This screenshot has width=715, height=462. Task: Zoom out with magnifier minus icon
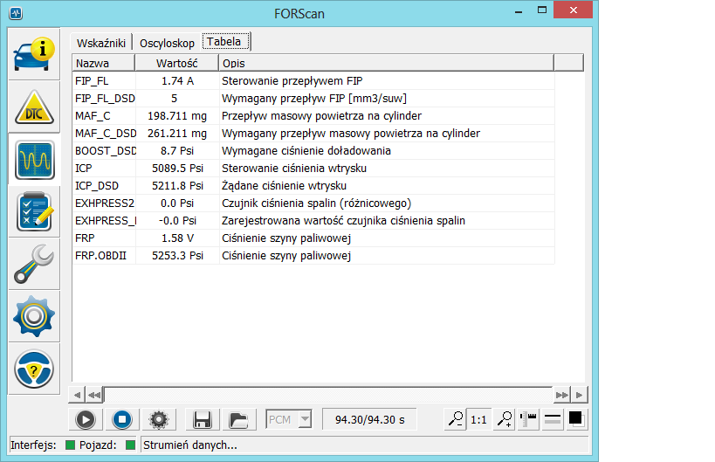[455, 419]
